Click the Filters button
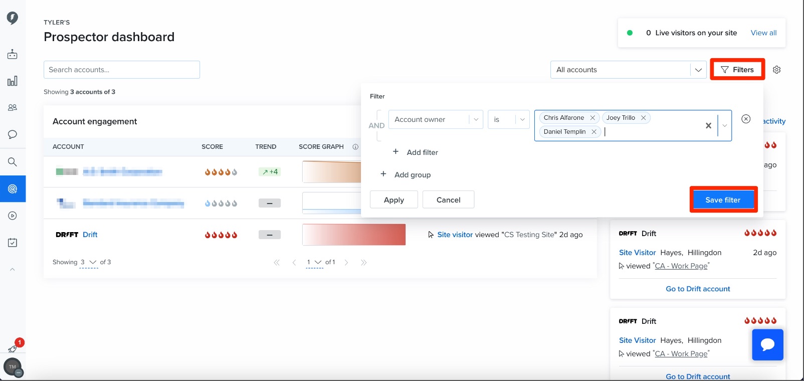 point(737,70)
